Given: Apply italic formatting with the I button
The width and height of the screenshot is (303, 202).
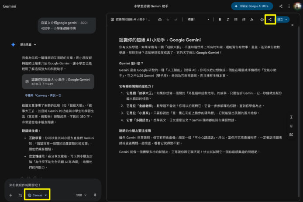Looking at the screenshot, I should (x=228, y=20).
